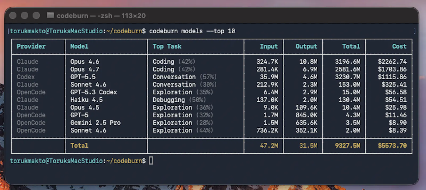Click the '47.2M' total input value
This screenshot has height=190, width=426.
pyautogui.click(x=269, y=145)
